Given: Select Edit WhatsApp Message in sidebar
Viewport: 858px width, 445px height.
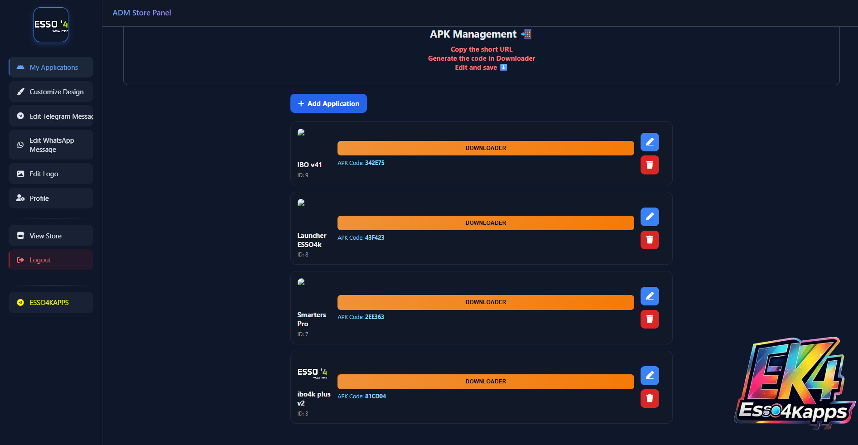Looking at the screenshot, I should point(51,145).
